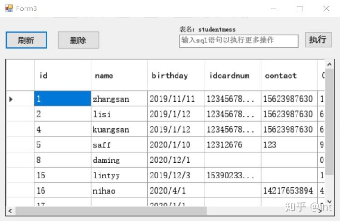Screen dimensions: 340x221
Task: Select kuangsan's idcardnum cell
Action: (x=232, y=129)
